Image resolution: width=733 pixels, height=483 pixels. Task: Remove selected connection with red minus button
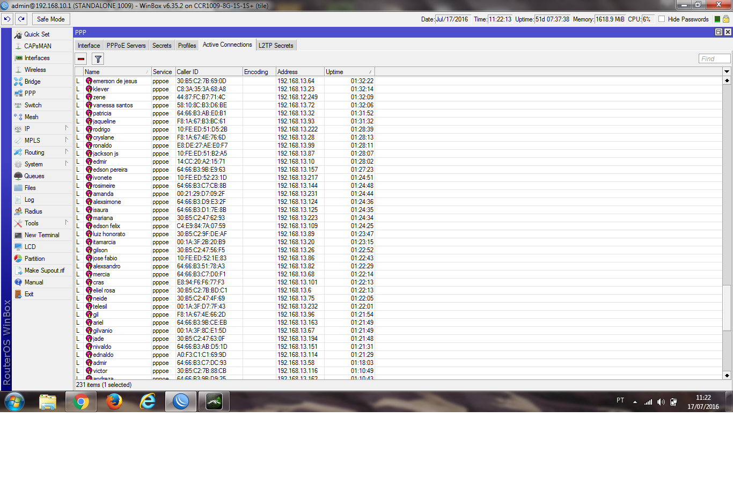tap(81, 59)
